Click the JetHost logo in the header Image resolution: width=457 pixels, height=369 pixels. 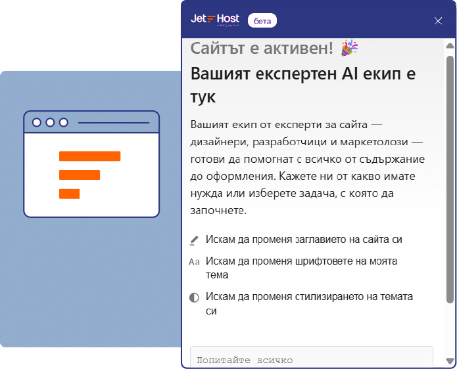pos(214,20)
